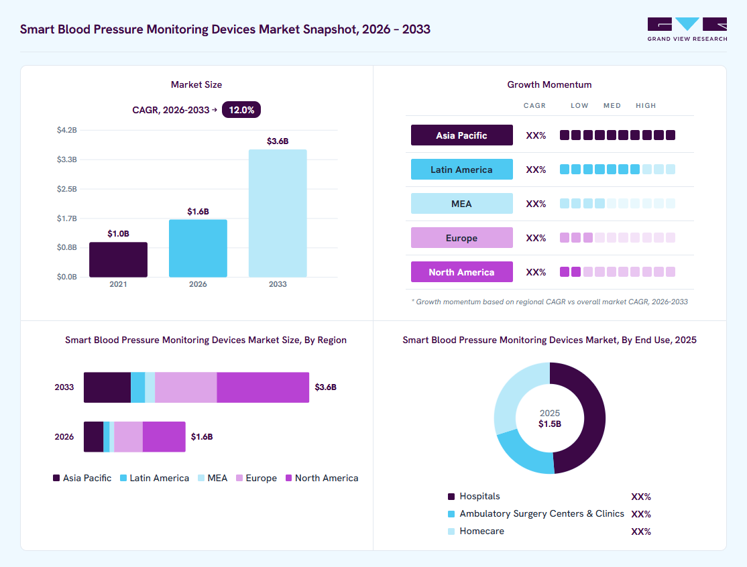
Task: Click the growth momentum footnote text
Action: point(550,302)
